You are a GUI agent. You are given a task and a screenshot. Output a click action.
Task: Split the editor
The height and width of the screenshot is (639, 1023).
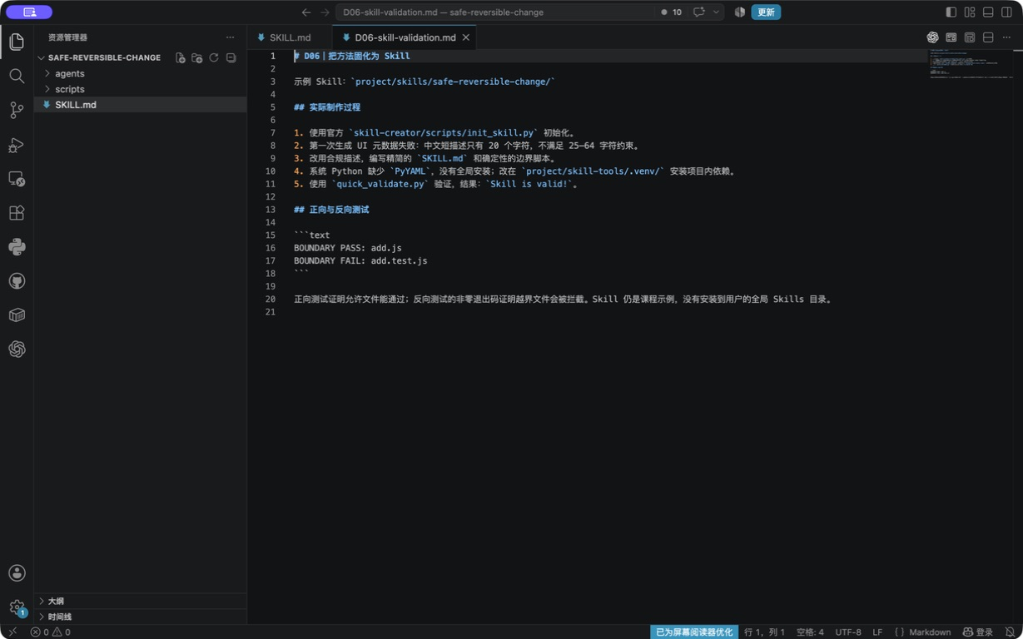tap(988, 37)
